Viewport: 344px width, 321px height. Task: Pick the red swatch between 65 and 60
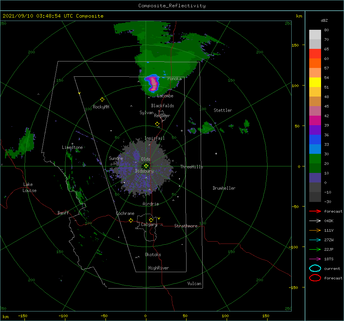(315, 54)
